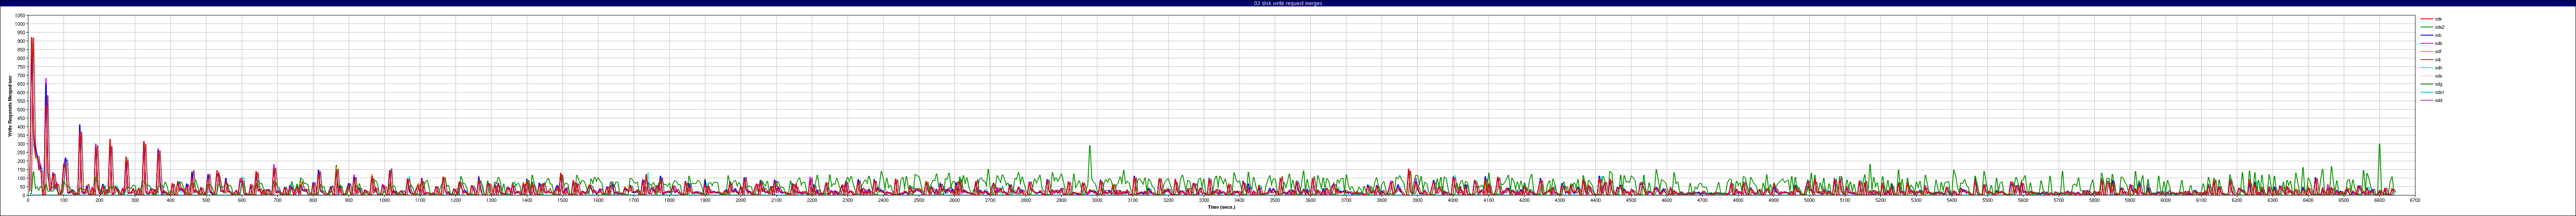
Task: Click the 4000 tick on the time axis
Action: pyautogui.click(x=1453, y=200)
